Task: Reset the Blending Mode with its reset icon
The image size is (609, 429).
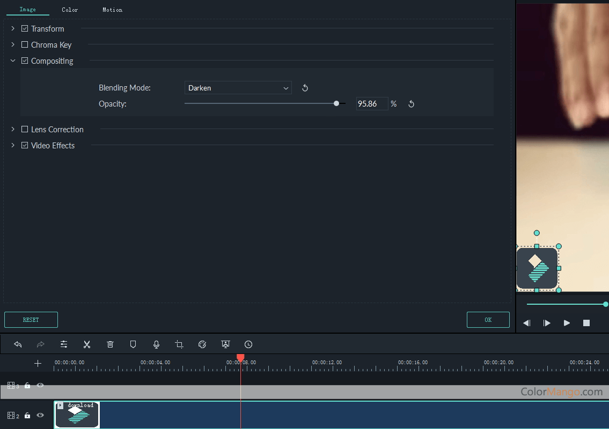Action: point(305,87)
